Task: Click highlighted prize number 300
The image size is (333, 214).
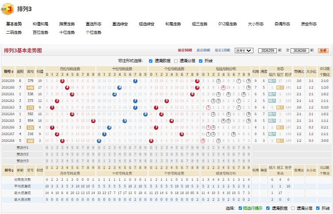Action: pyautogui.click(x=31, y=141)
